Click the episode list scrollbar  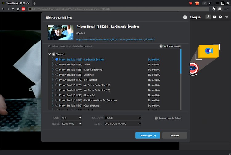181,62
